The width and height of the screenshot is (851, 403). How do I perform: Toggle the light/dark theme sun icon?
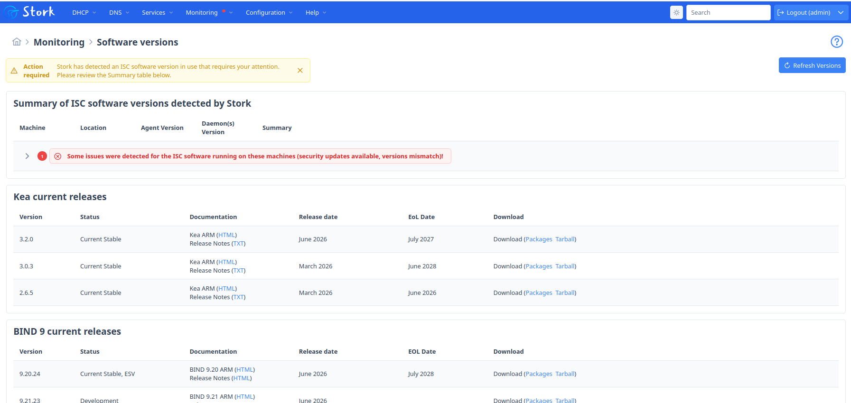tap(676, 12)
